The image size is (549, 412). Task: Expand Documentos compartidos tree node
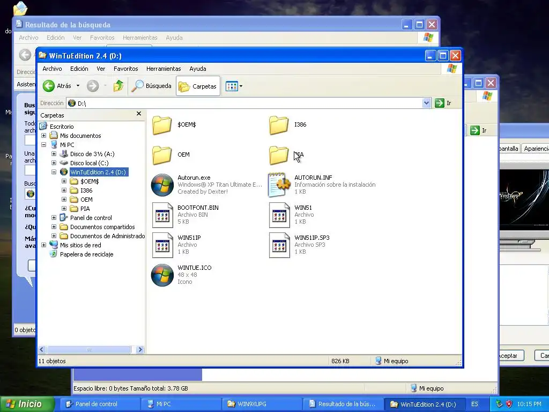pos(54,227)
